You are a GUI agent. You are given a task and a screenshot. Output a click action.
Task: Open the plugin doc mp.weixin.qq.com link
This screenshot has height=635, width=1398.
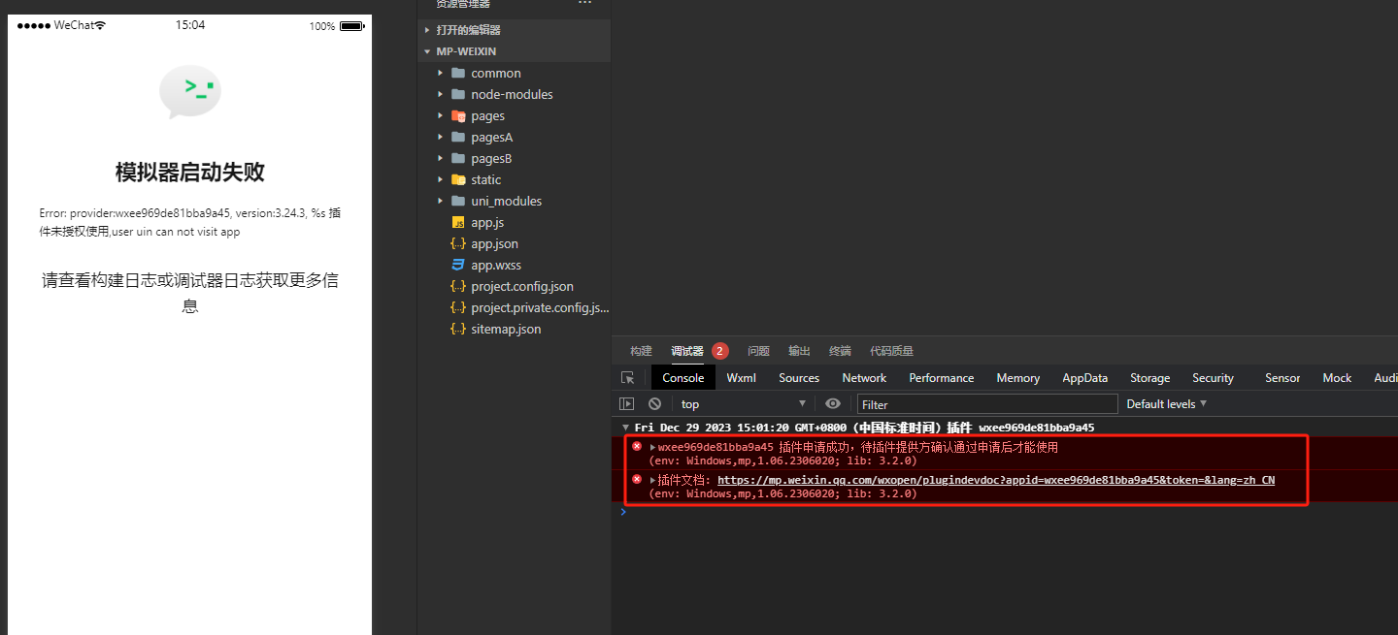(996, 480)
